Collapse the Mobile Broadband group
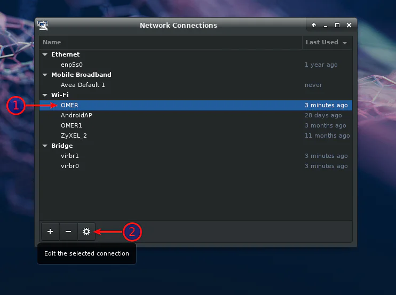Viewport: 396px width, 295px height. [45, 75]
